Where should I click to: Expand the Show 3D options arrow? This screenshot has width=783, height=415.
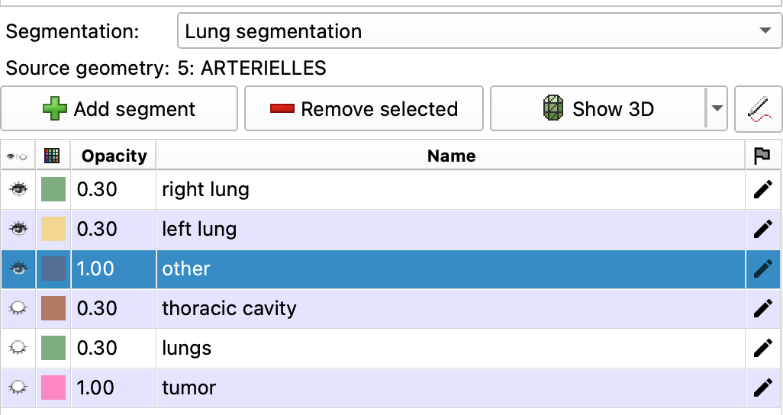click(x=717, y=109)
